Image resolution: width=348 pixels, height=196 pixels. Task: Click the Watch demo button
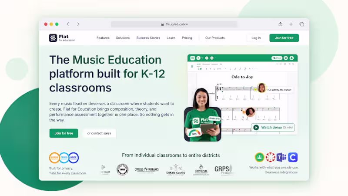click(x=273, y=127)
